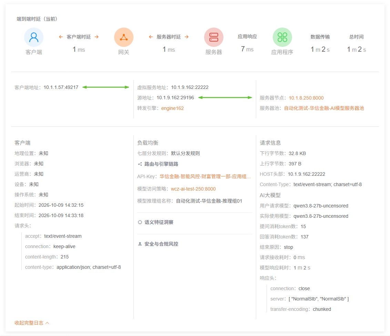Click the green application icon

282,37
